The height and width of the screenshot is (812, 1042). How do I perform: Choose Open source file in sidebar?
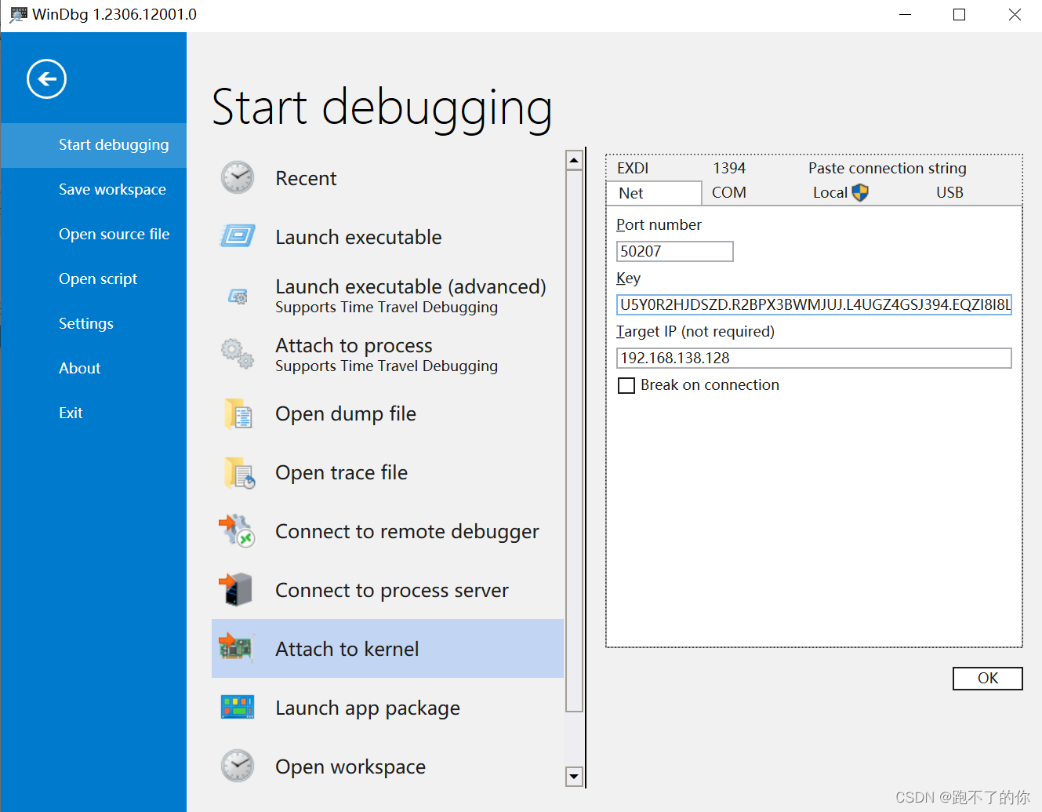94,235
